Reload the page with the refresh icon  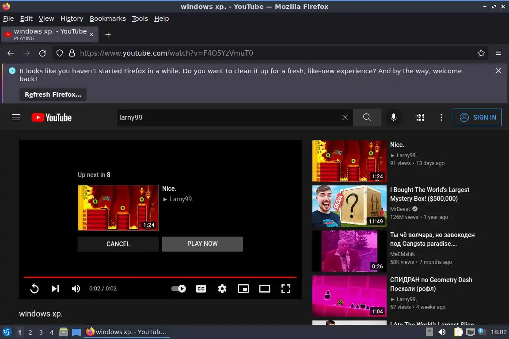(x=42, y=53)
